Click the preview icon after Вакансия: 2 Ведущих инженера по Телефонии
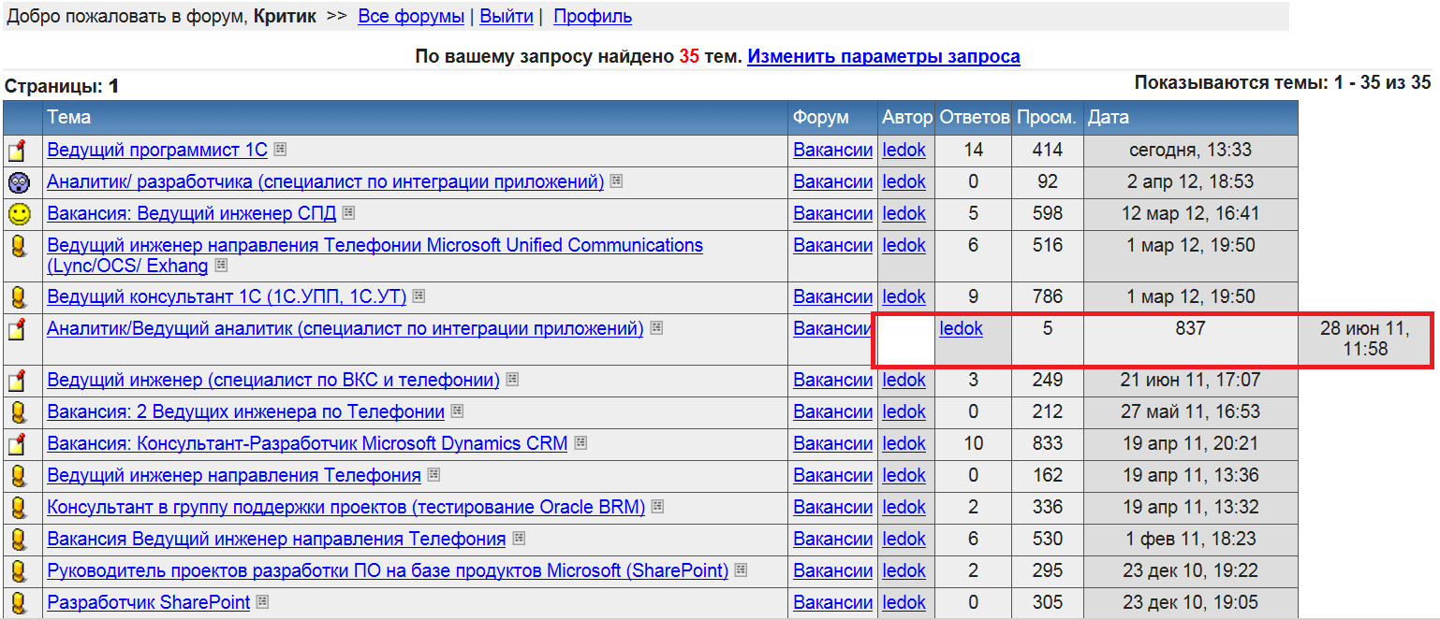Image resolution: width=1440 pixels, height=620 pixels. (x=457, y=411)
